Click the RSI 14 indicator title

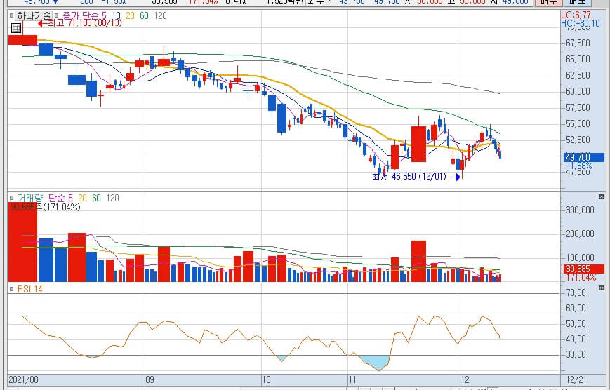tap(30, 289)
